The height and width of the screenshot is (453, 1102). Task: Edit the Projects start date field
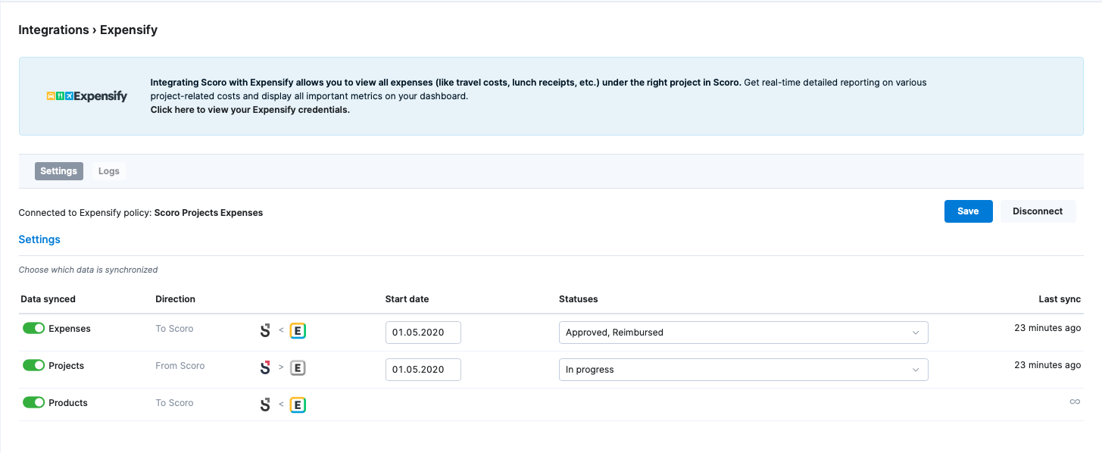point(423,370)
